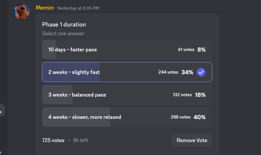
Task: Click the selected 2 weeks - slightly fast answer
Action: click(x=127, y=72)
